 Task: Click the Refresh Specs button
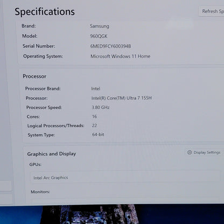pyautogui.click(x=212, y=11)
